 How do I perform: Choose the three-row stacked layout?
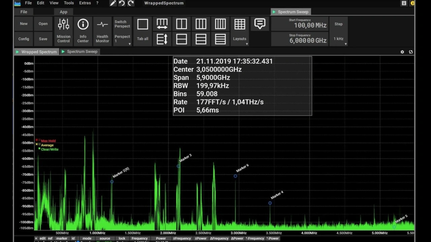201,39
